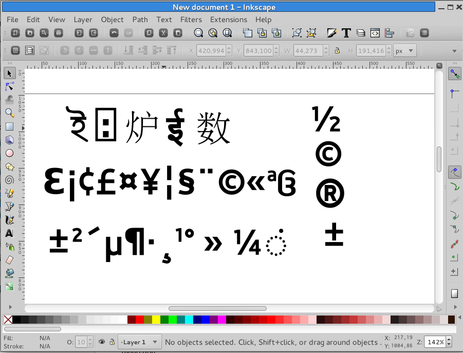
Task: Select the Node editing tool
Action: point(9,86)
